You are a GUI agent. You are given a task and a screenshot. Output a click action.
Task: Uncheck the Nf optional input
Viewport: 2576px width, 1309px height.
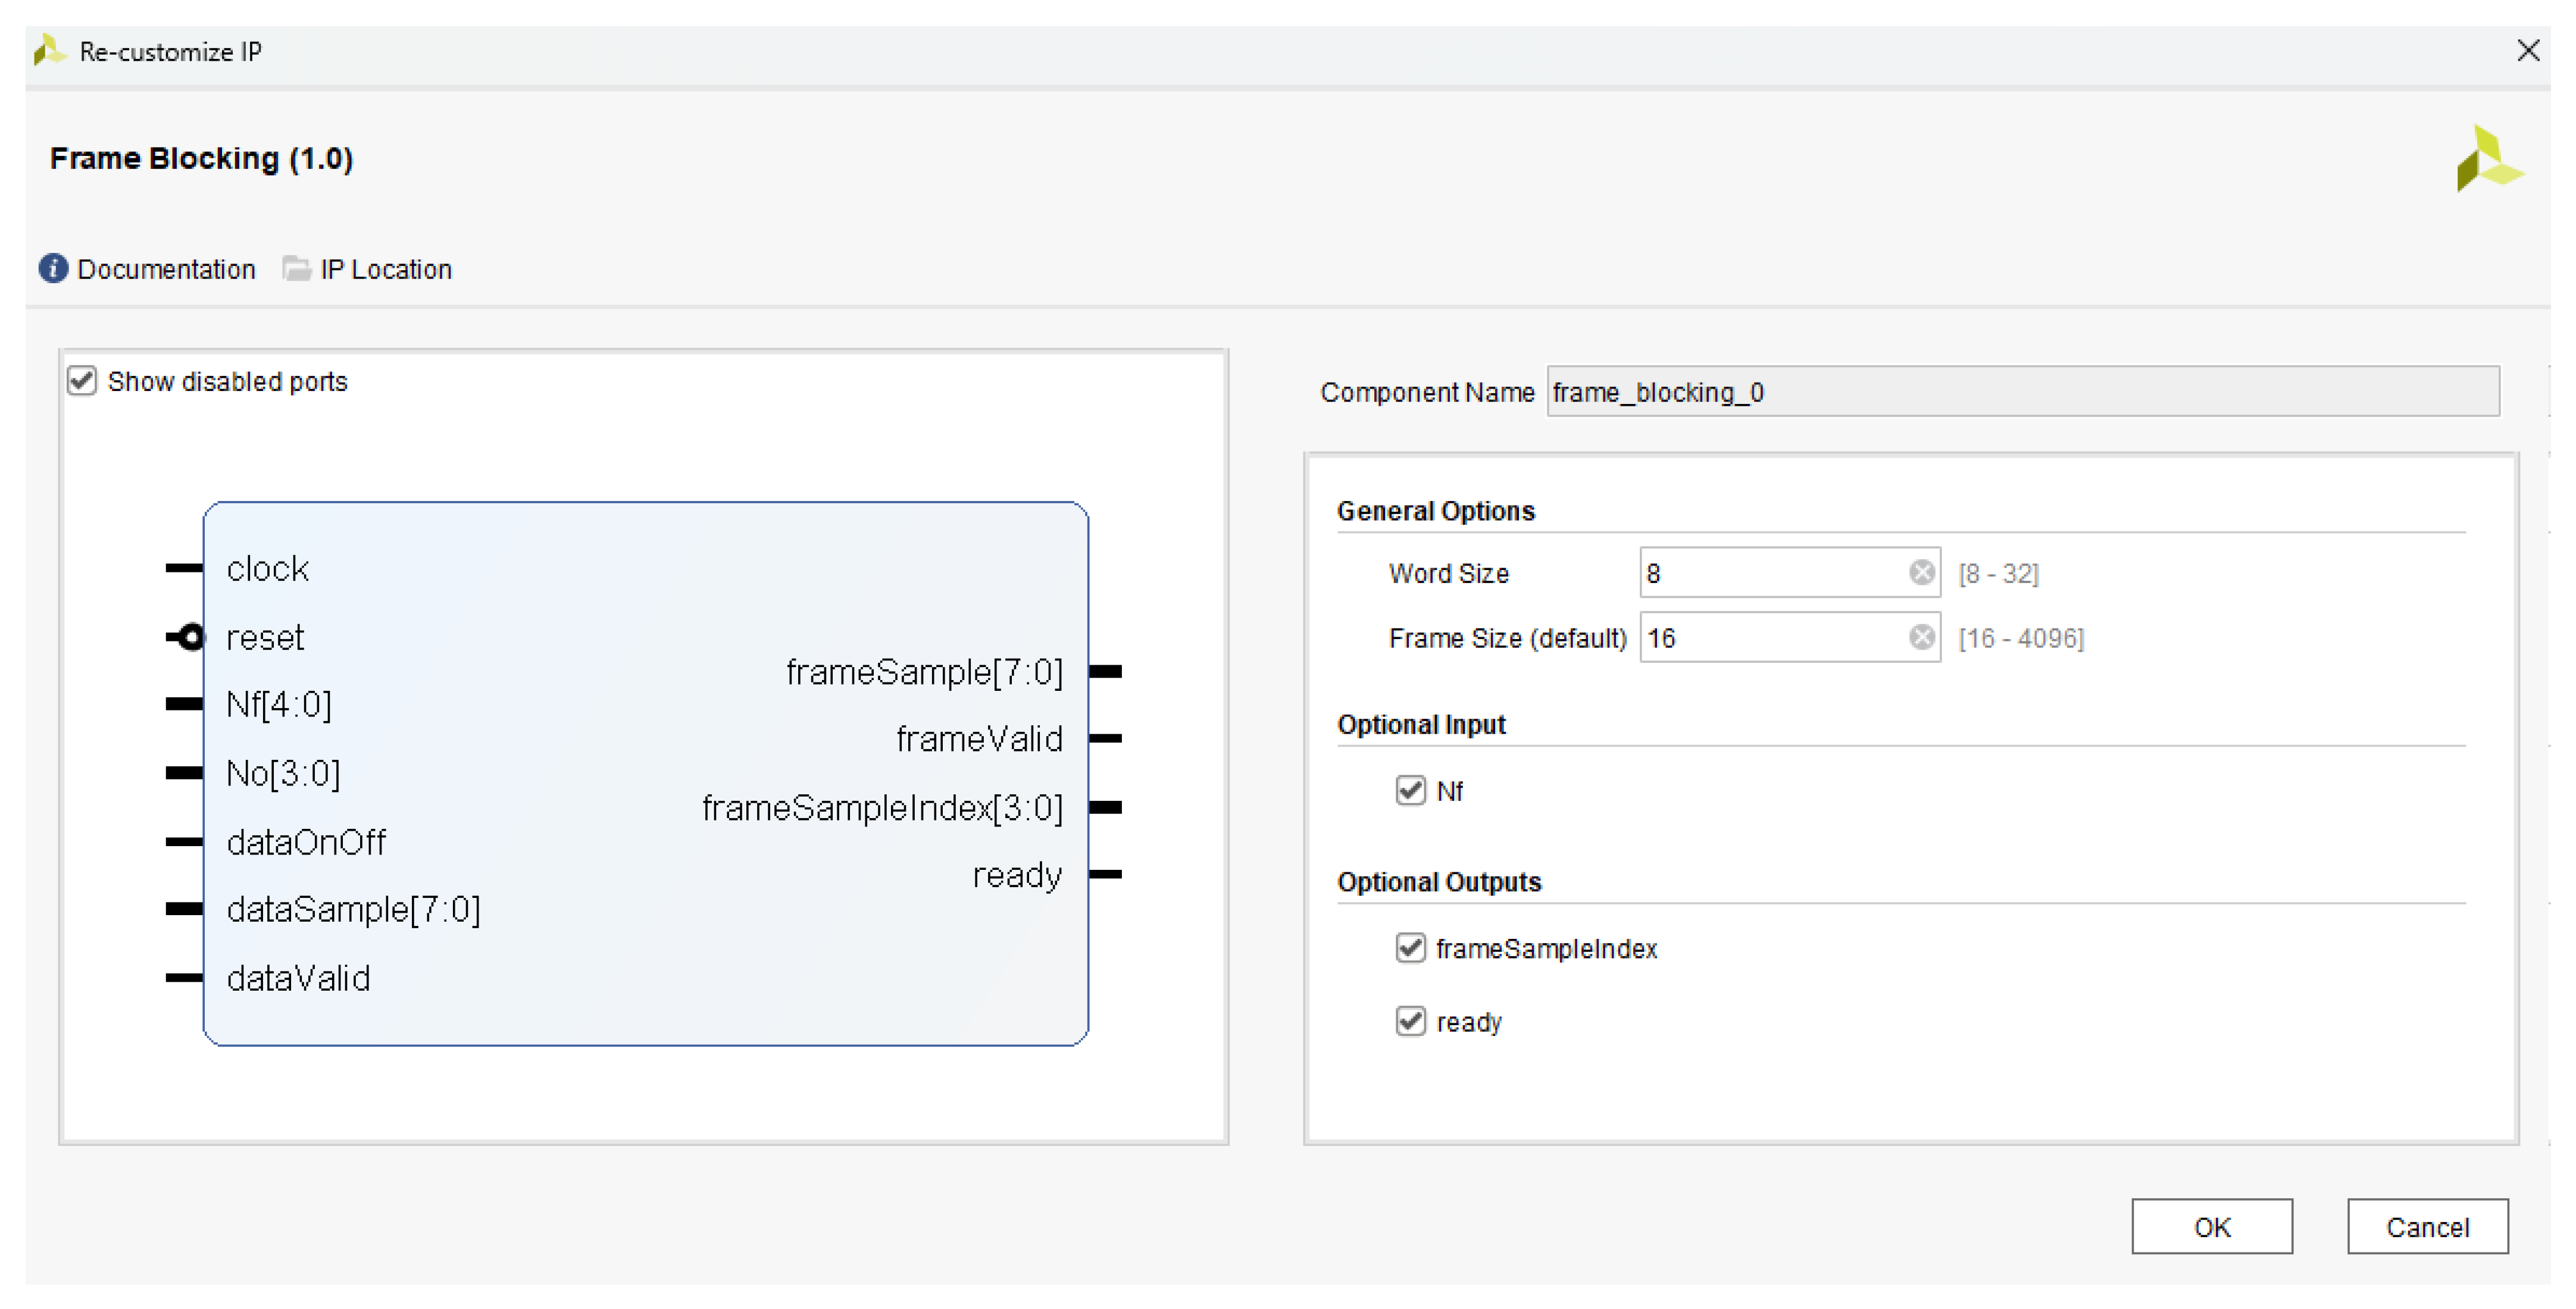click(x=1410, y=791)
